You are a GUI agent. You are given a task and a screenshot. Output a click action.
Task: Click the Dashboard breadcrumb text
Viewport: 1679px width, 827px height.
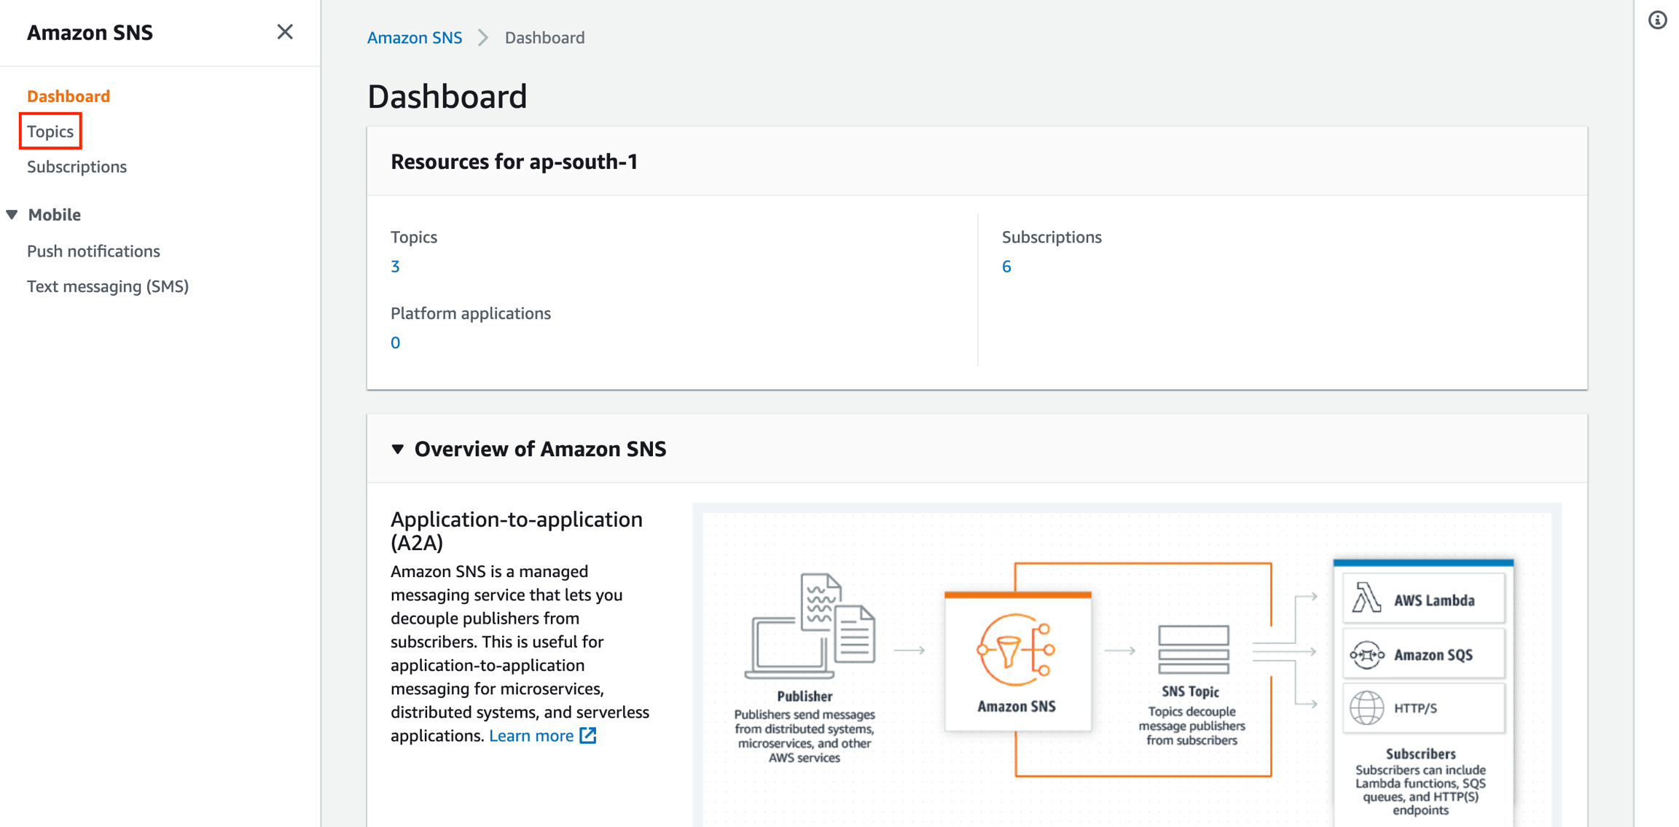545,38
